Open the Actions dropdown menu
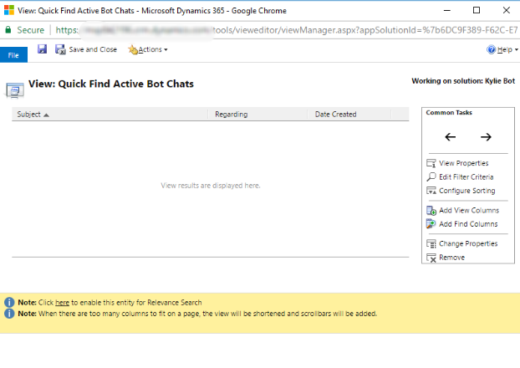Screen dimensions: 520x368 coord(148,49)
